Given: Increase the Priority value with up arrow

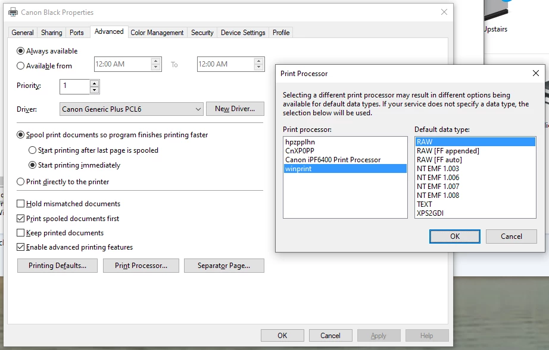Looking at the screenshot, I should [94, 83].
